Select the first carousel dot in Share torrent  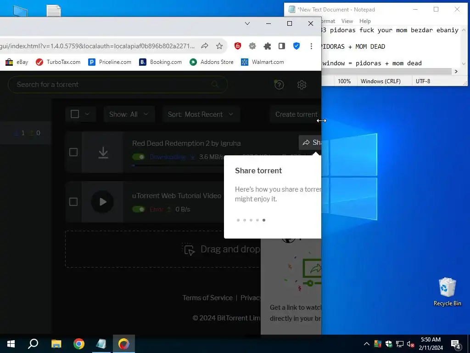click(x=238, y=220)
